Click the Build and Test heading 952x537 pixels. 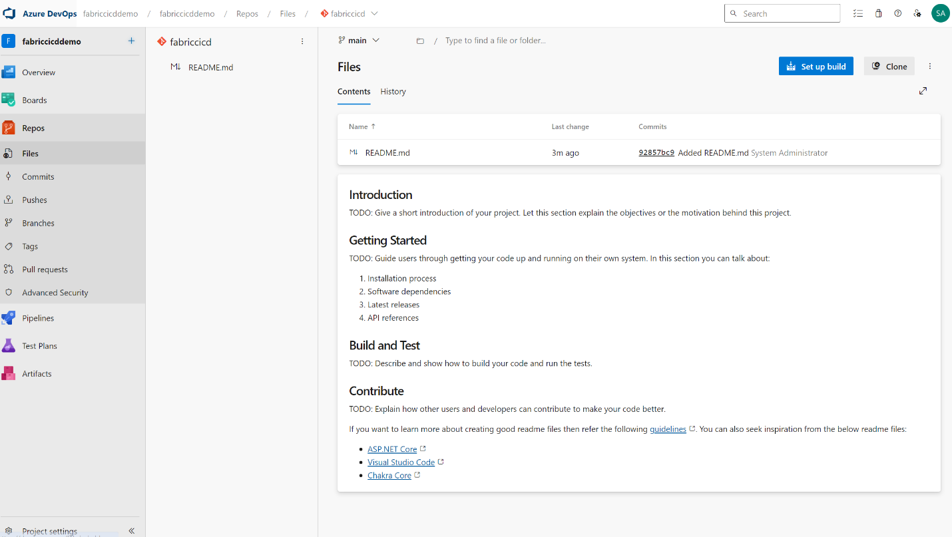[385, 345]
